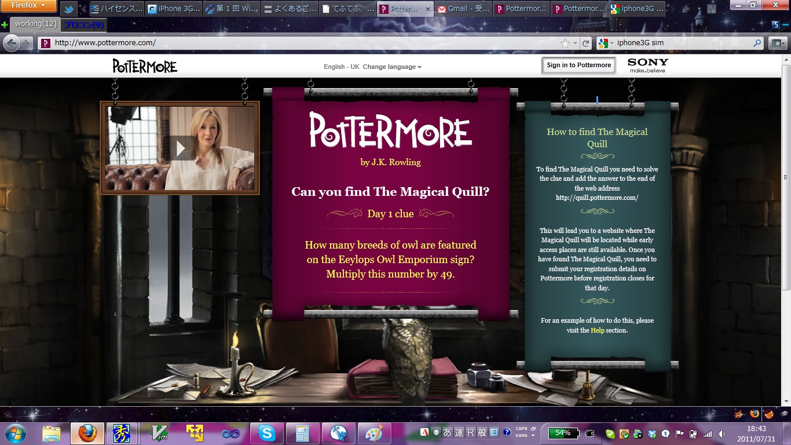This screenshot has height=445, width=791.
Task: Click the IME 般 conversion type button
Action: coord(482,432)
